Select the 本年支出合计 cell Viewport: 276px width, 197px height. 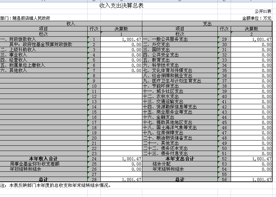(180, 159)
